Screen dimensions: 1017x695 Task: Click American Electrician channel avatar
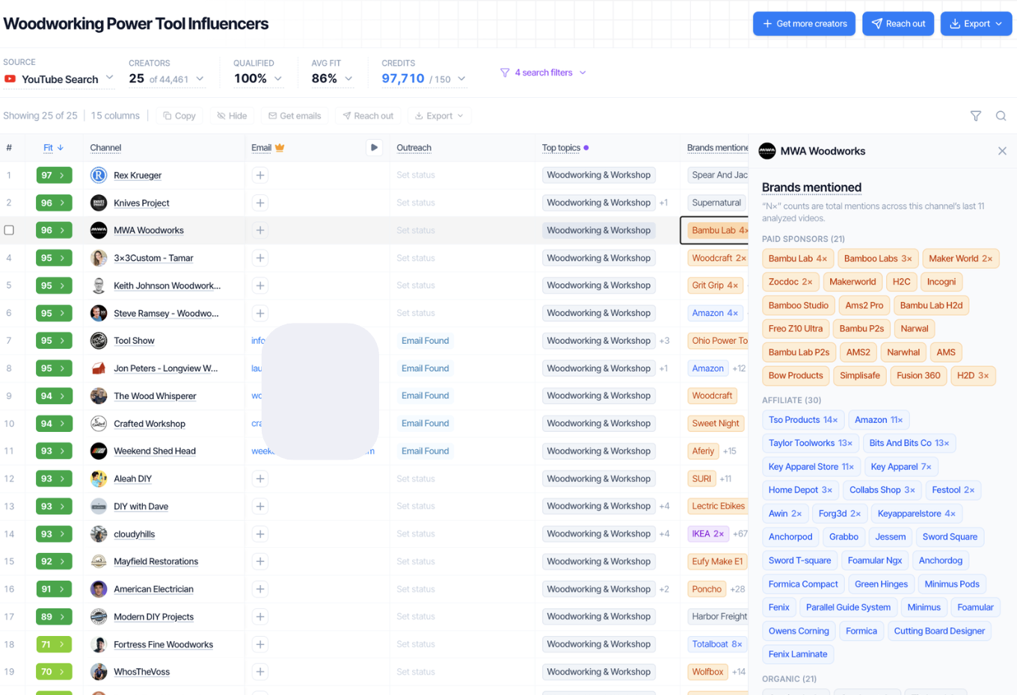coord(99,589)
